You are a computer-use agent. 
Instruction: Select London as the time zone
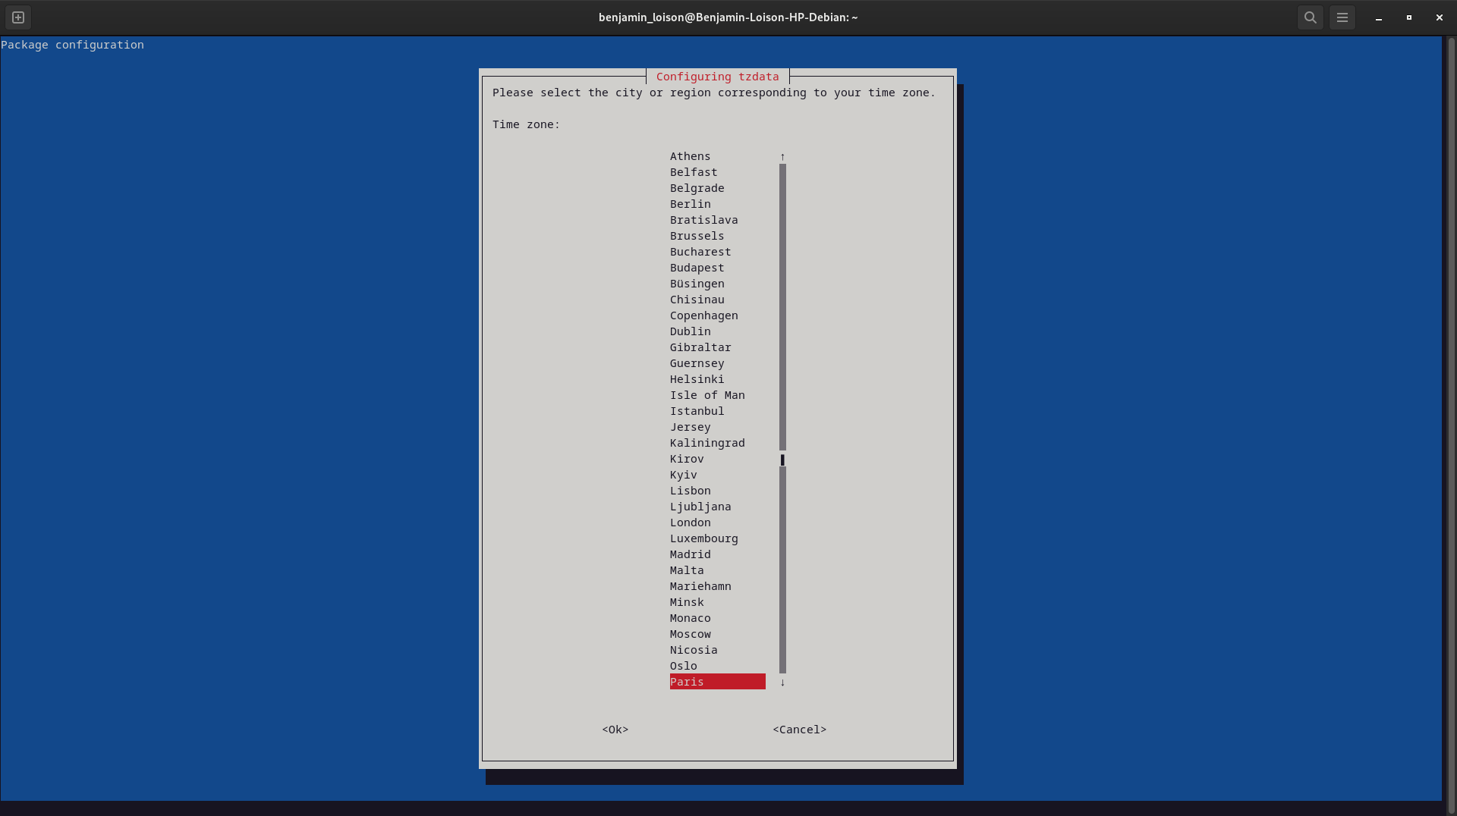point(690,523)
